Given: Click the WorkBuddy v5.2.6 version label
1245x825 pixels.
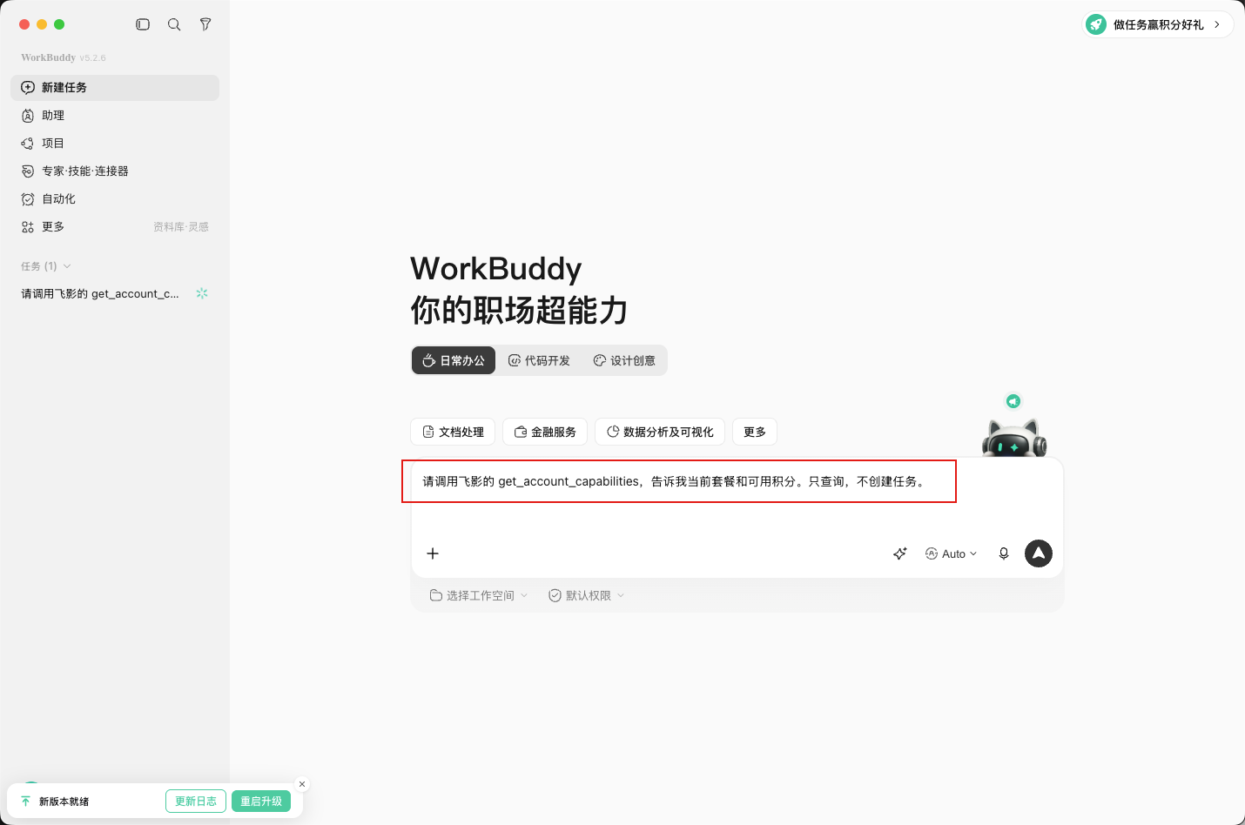Looking at the screenshot, I should [64, 57].
